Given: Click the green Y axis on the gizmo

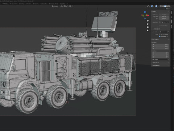Looking at the screenshot, I should (x=146, y=15).
